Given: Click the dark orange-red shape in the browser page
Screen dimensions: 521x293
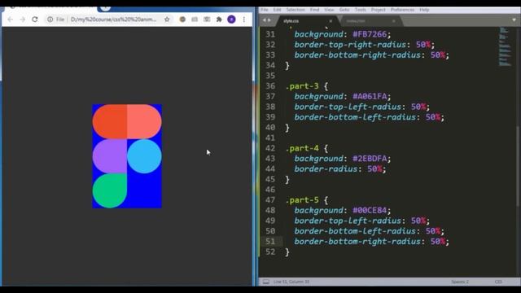Looking at the screenshot, I should point(110,121).
